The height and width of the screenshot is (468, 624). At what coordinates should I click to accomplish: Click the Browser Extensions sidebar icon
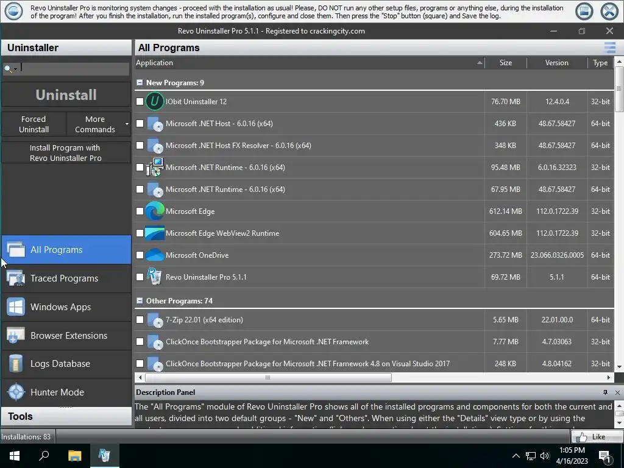16,336
